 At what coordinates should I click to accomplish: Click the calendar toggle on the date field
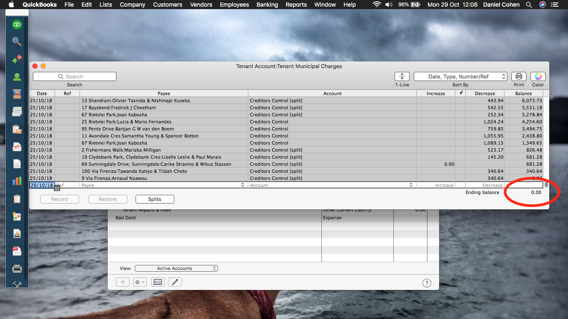(57, 188)
